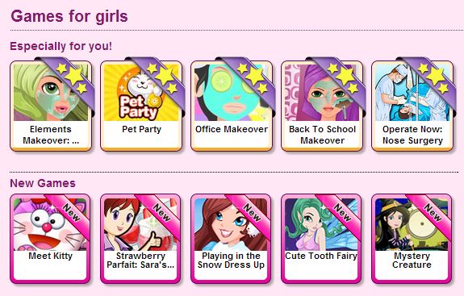
Task: Select the Playing in the Snow thumbnail
Action: click(x=231, y=224)
